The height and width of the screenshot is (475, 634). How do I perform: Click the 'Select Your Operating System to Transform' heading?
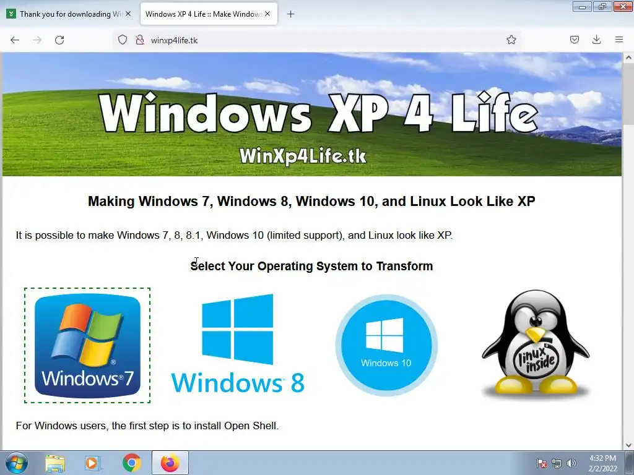tap(312, 266)
